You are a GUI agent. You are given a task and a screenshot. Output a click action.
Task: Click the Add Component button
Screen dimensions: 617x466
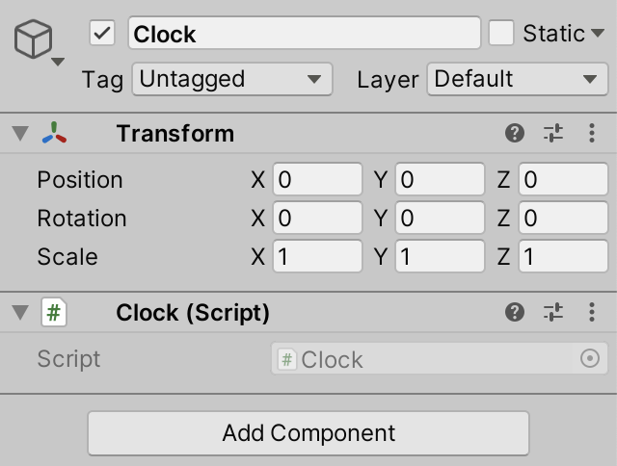(x=308, y=433)
